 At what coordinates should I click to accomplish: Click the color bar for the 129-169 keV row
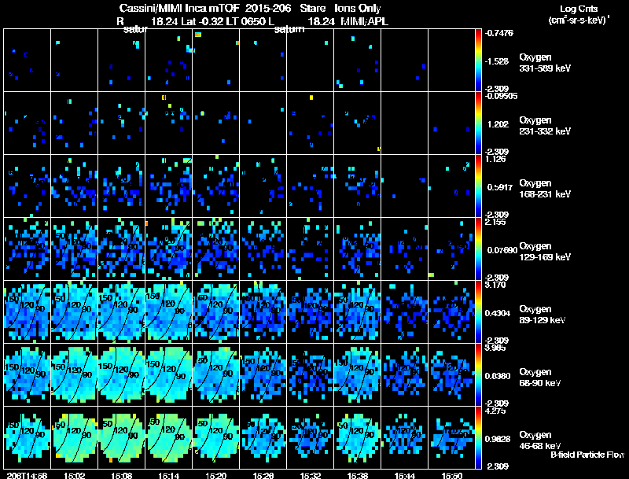(478, 249)
